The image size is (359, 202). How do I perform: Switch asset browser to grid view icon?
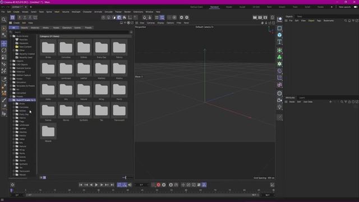click(x=44, y=177)
